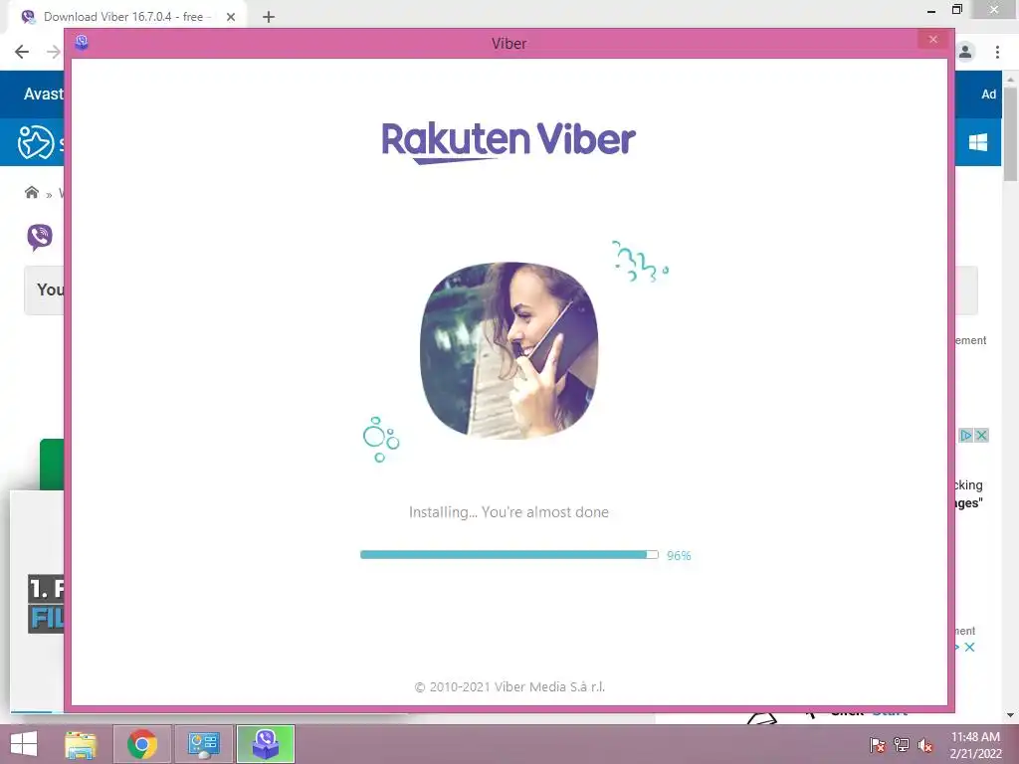
Task: Click the site star logo in blue header
Action: (x=35, y=142)
